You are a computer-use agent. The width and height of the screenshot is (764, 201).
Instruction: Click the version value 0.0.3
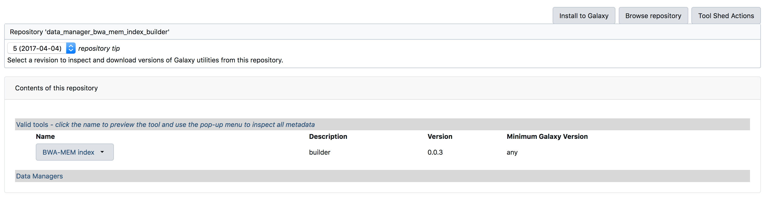435,153
